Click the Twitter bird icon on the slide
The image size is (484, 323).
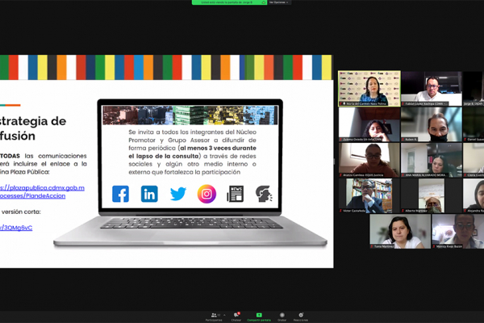pos(178,194)
